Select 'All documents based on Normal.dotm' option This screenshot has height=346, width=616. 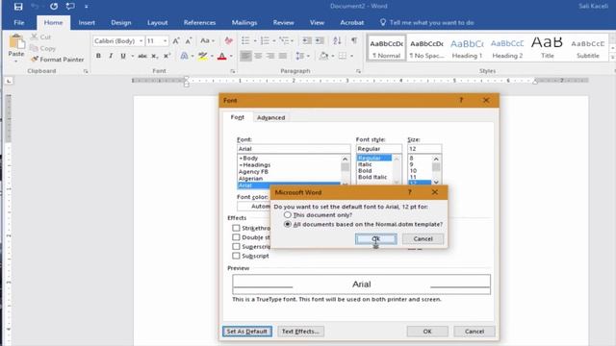(288, 224)
